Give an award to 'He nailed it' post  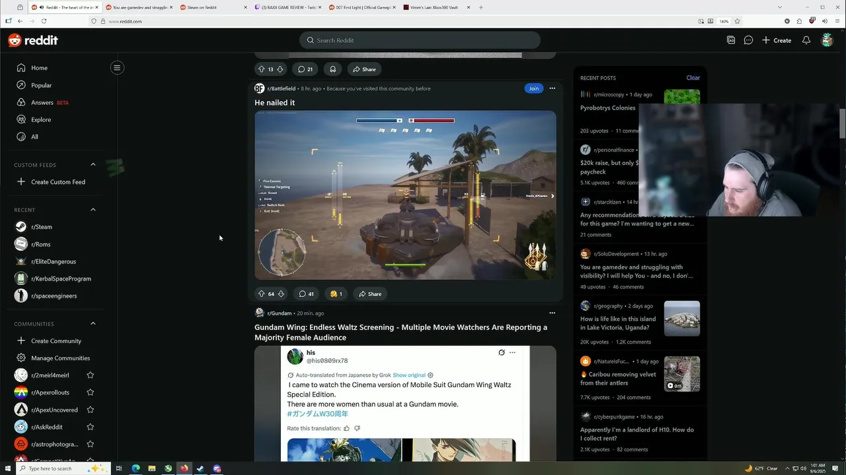[336, 294]
